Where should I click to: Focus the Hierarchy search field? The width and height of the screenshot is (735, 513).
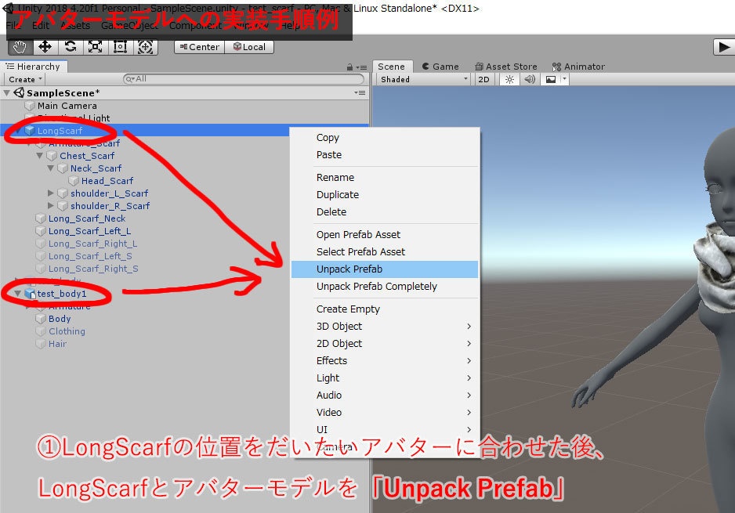(x=243, y=79)
